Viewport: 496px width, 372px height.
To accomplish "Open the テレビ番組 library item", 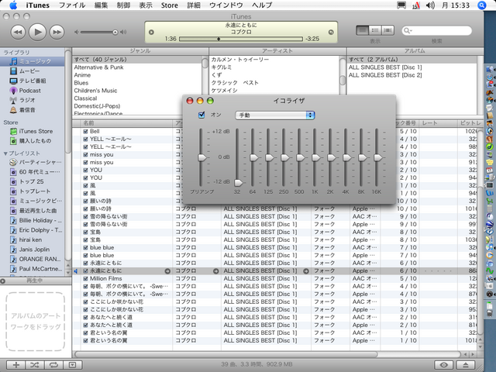I will (32, 81).
